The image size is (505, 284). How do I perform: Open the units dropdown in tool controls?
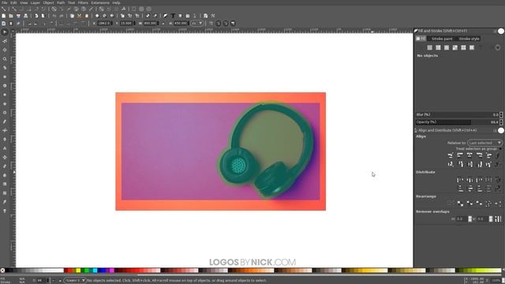(x=197, y=23)
